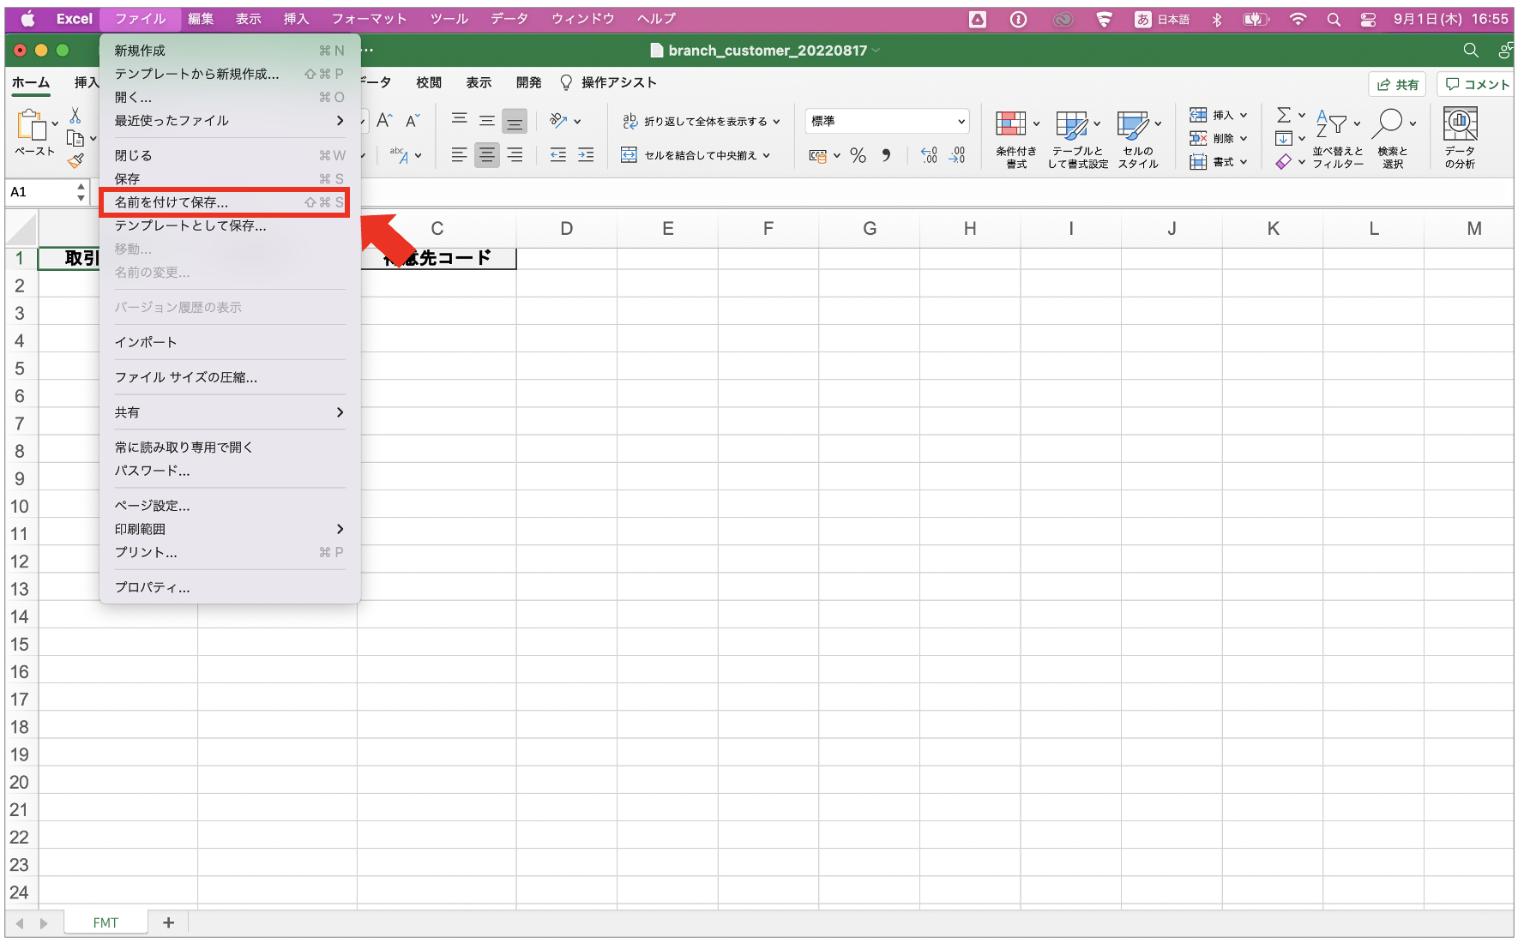Apply percent style format
1518x943 pixels.
[858, 155]
